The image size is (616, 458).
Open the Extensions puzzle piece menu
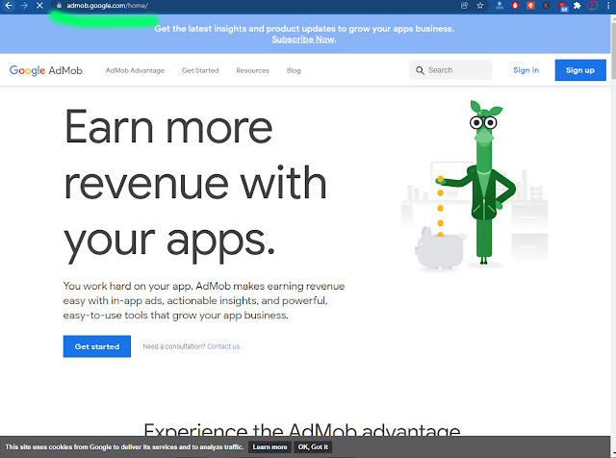click(x=577, y=6)
